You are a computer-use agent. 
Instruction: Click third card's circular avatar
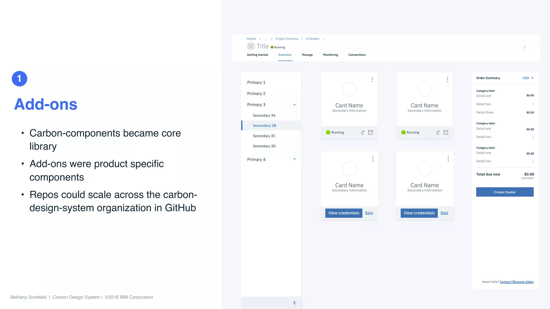pyautogui.click(x=349, y=169)
